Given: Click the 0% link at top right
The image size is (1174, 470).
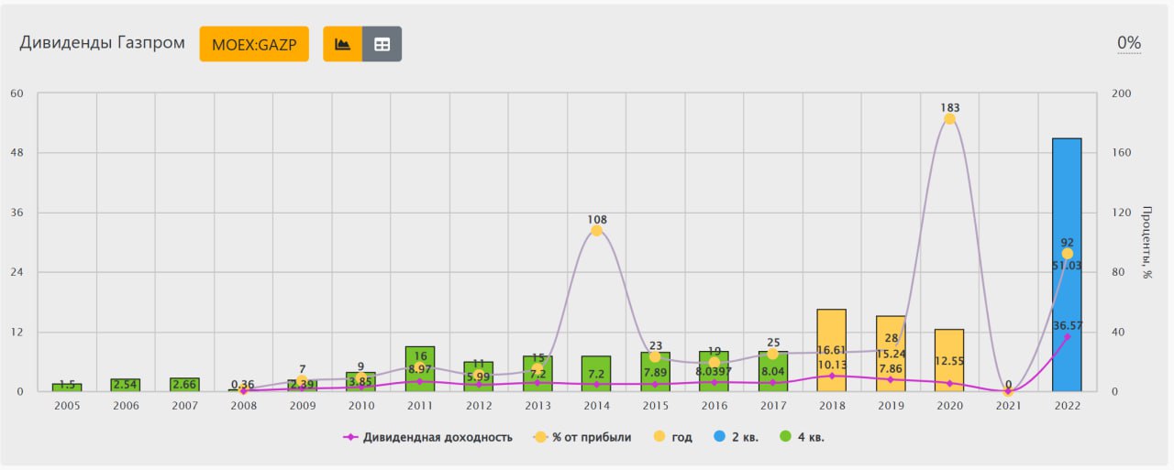Looking at the screenshot, I should pyautogui.click(x=1129, y=43).
